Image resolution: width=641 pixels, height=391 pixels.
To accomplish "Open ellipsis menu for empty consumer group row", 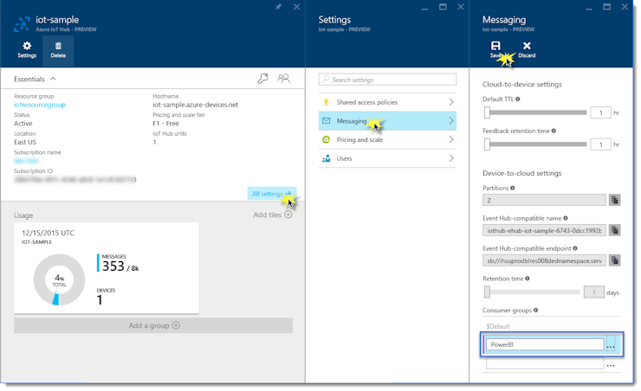I will (611, 365).
